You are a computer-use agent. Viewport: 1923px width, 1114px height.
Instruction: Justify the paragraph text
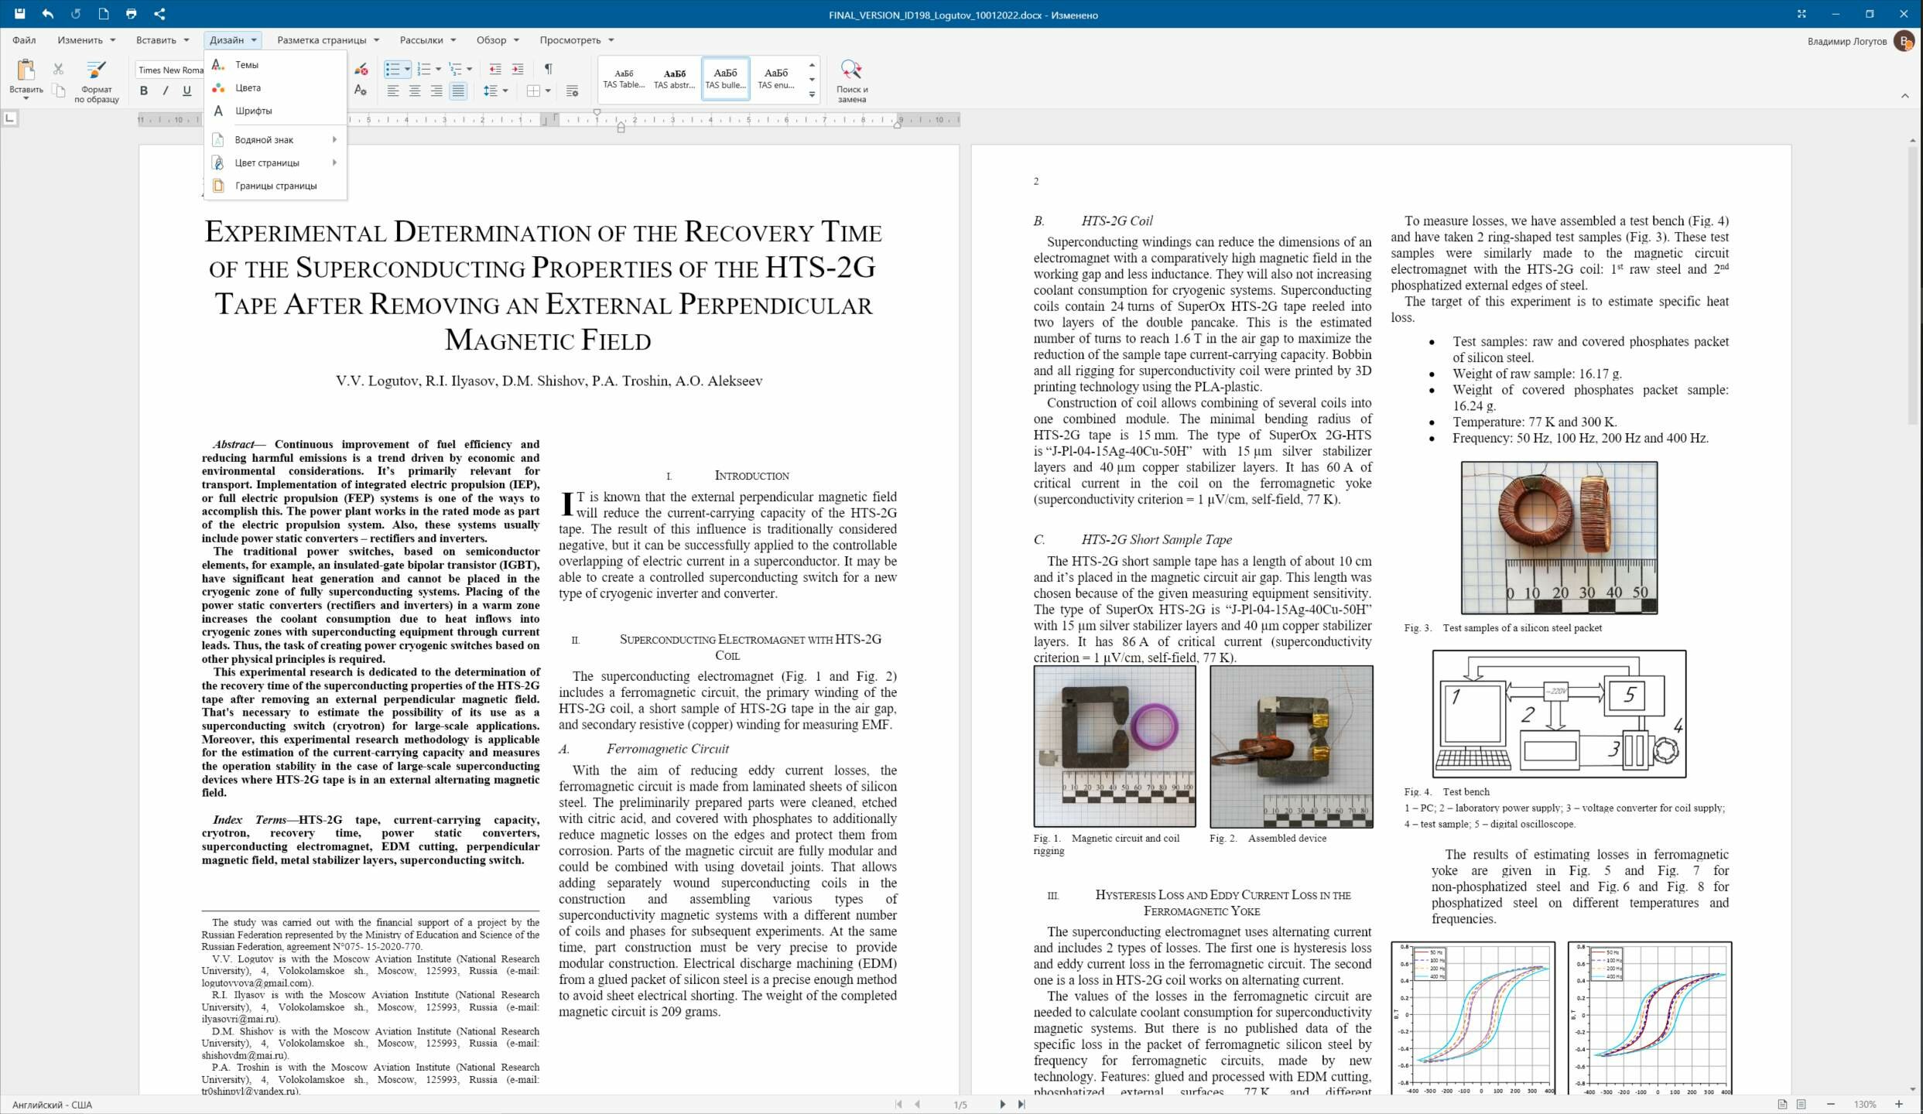[x=458, y=91]
